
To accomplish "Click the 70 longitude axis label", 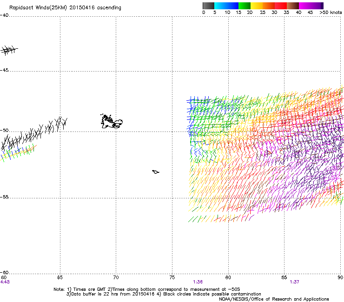I will click(116, 277).
